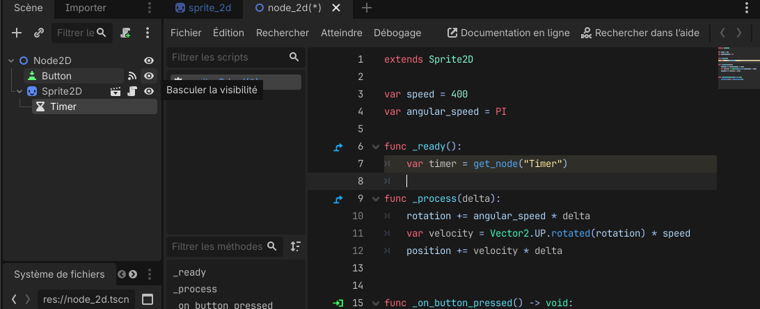Click line number 12 in the gutter
The image size is (760, 309).
357,251
